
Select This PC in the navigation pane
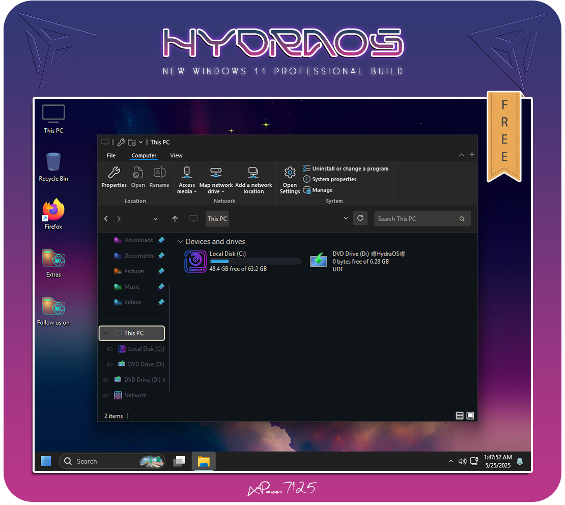(x=132, y=333)
